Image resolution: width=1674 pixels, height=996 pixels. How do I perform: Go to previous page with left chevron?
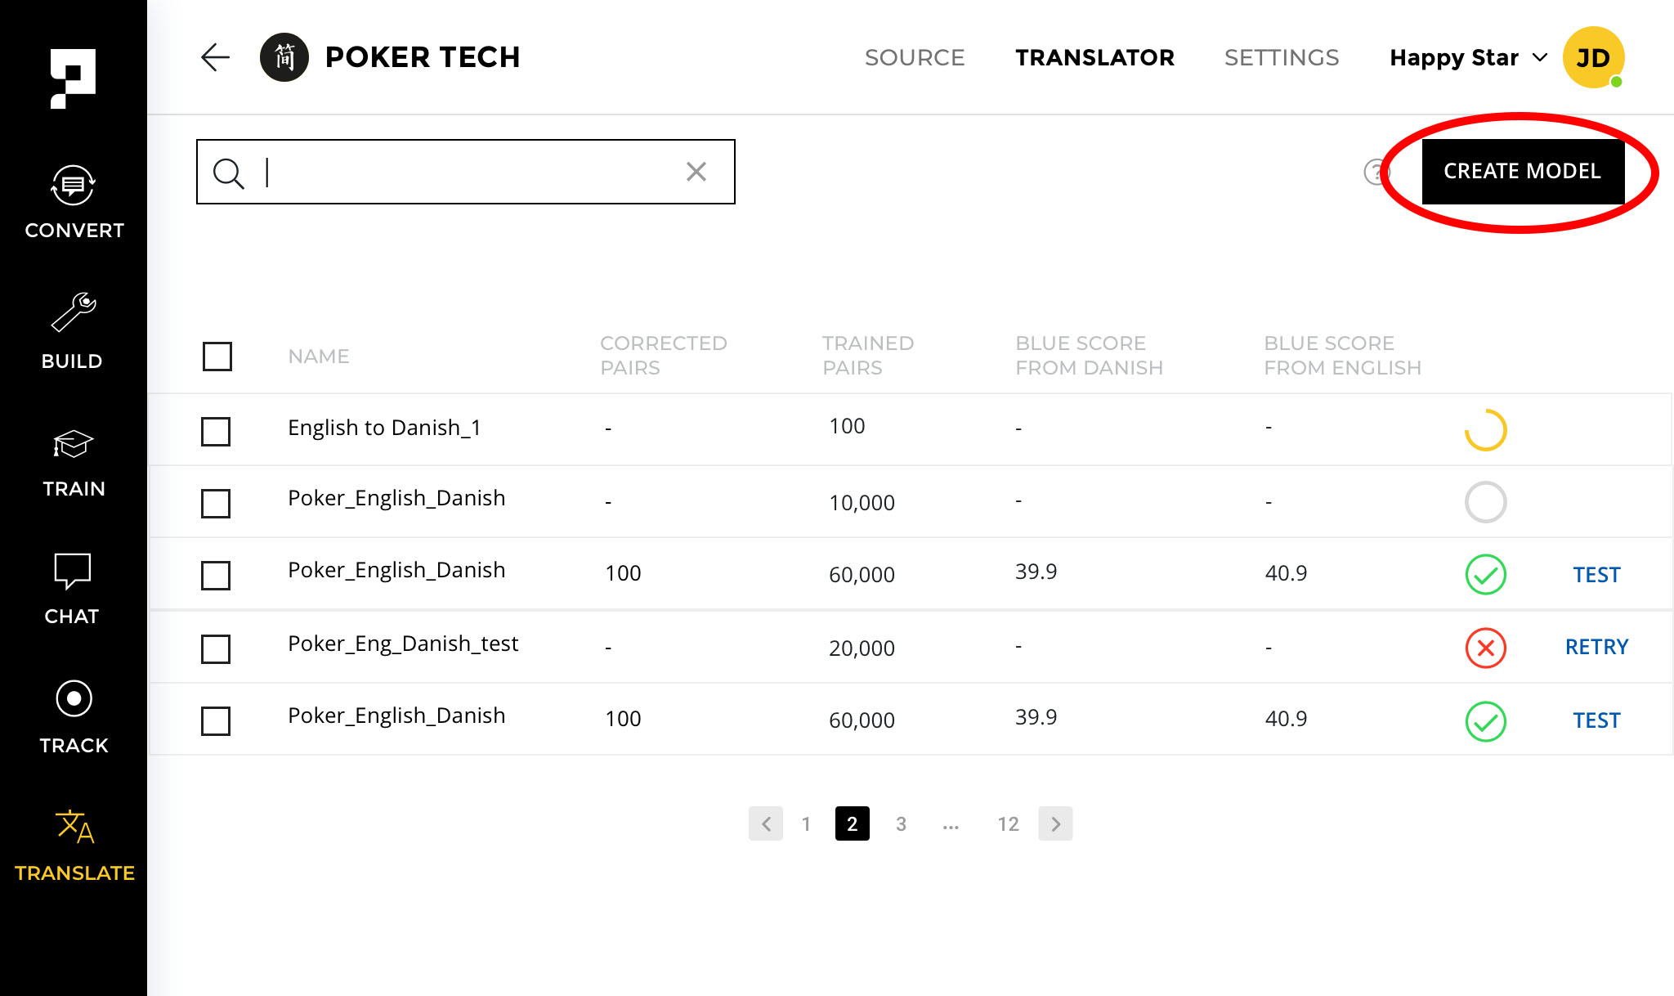[766, 823]
